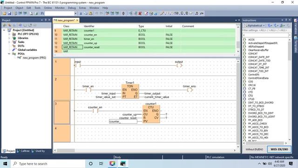Open the notification center icon on taskbar
This screenshot has width=298, height=168.
(x=291, y=164)
